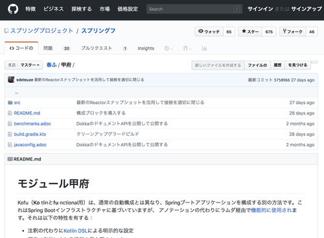Click the フォーク fork button
This screenshot has height=238, width=324.
[293, 32]
